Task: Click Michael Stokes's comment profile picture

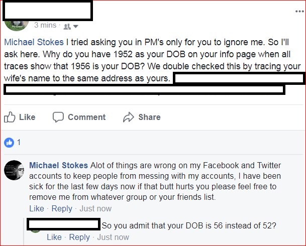Action: click(x=14, y=170)
